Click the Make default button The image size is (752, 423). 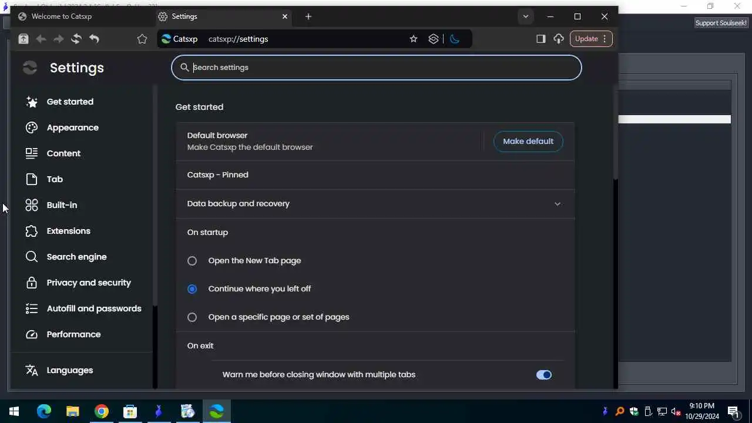tap(528, 141)
